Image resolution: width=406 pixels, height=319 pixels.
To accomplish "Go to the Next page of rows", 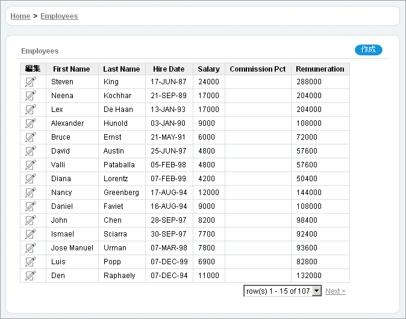I will (x=335, y=291).
